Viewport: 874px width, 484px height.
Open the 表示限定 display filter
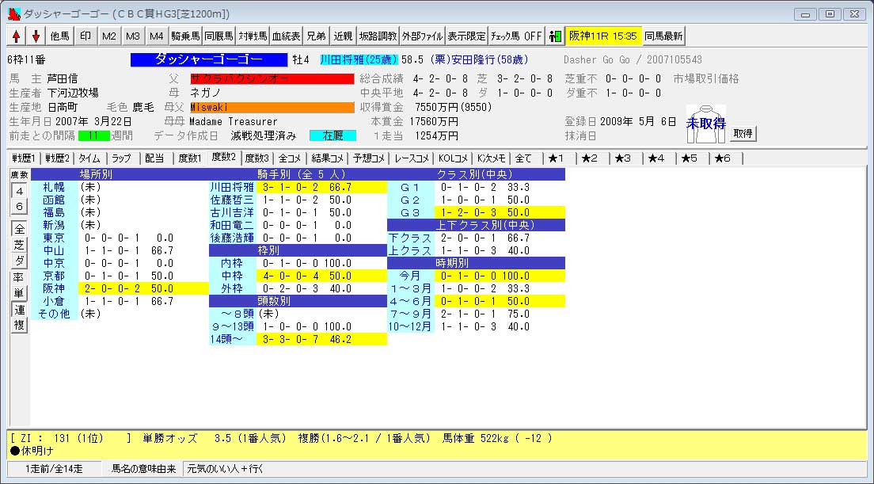tap(466, 36)
